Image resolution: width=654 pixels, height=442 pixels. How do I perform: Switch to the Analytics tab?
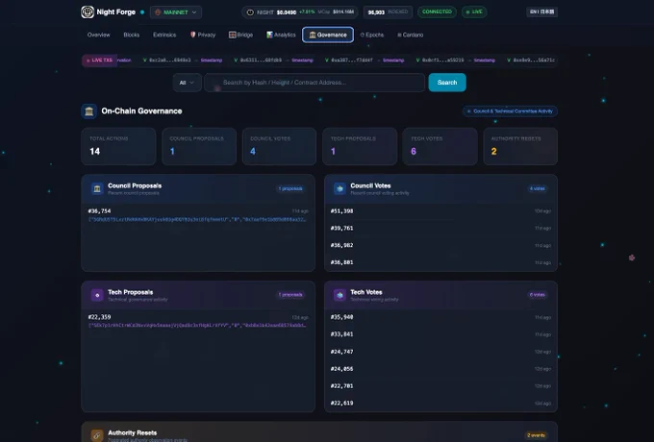(281, 35)
